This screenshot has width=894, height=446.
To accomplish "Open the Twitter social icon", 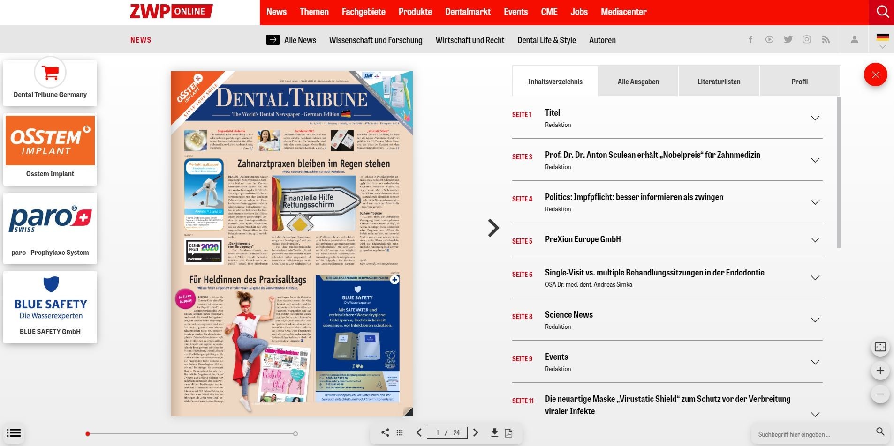I will coord(788,39).
